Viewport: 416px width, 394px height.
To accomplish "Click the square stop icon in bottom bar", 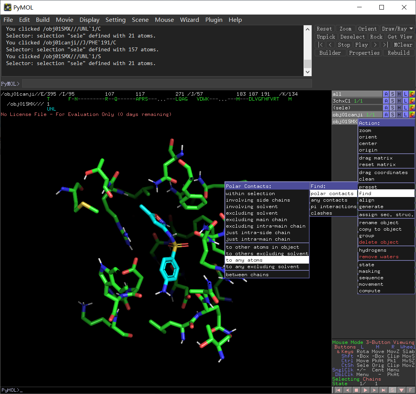I will point(356,390).
